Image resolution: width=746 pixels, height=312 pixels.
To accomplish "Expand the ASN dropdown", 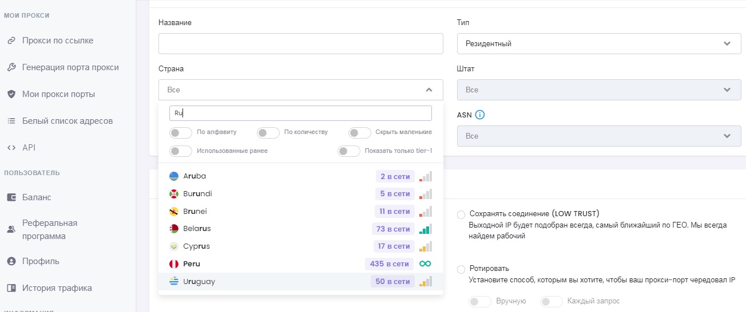I will [599, 136].
